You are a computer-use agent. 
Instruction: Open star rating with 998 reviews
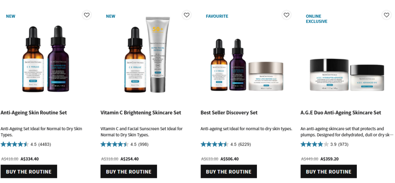(x=125, y=144)
